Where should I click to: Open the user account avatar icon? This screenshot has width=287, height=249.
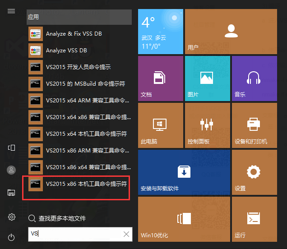[x=11, y=170]
